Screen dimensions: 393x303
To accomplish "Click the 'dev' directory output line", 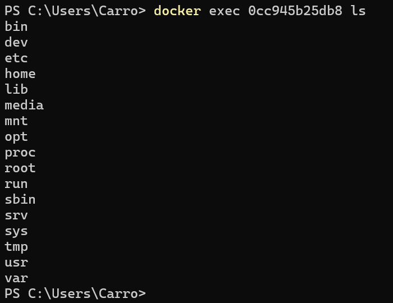I will [16, 42].
